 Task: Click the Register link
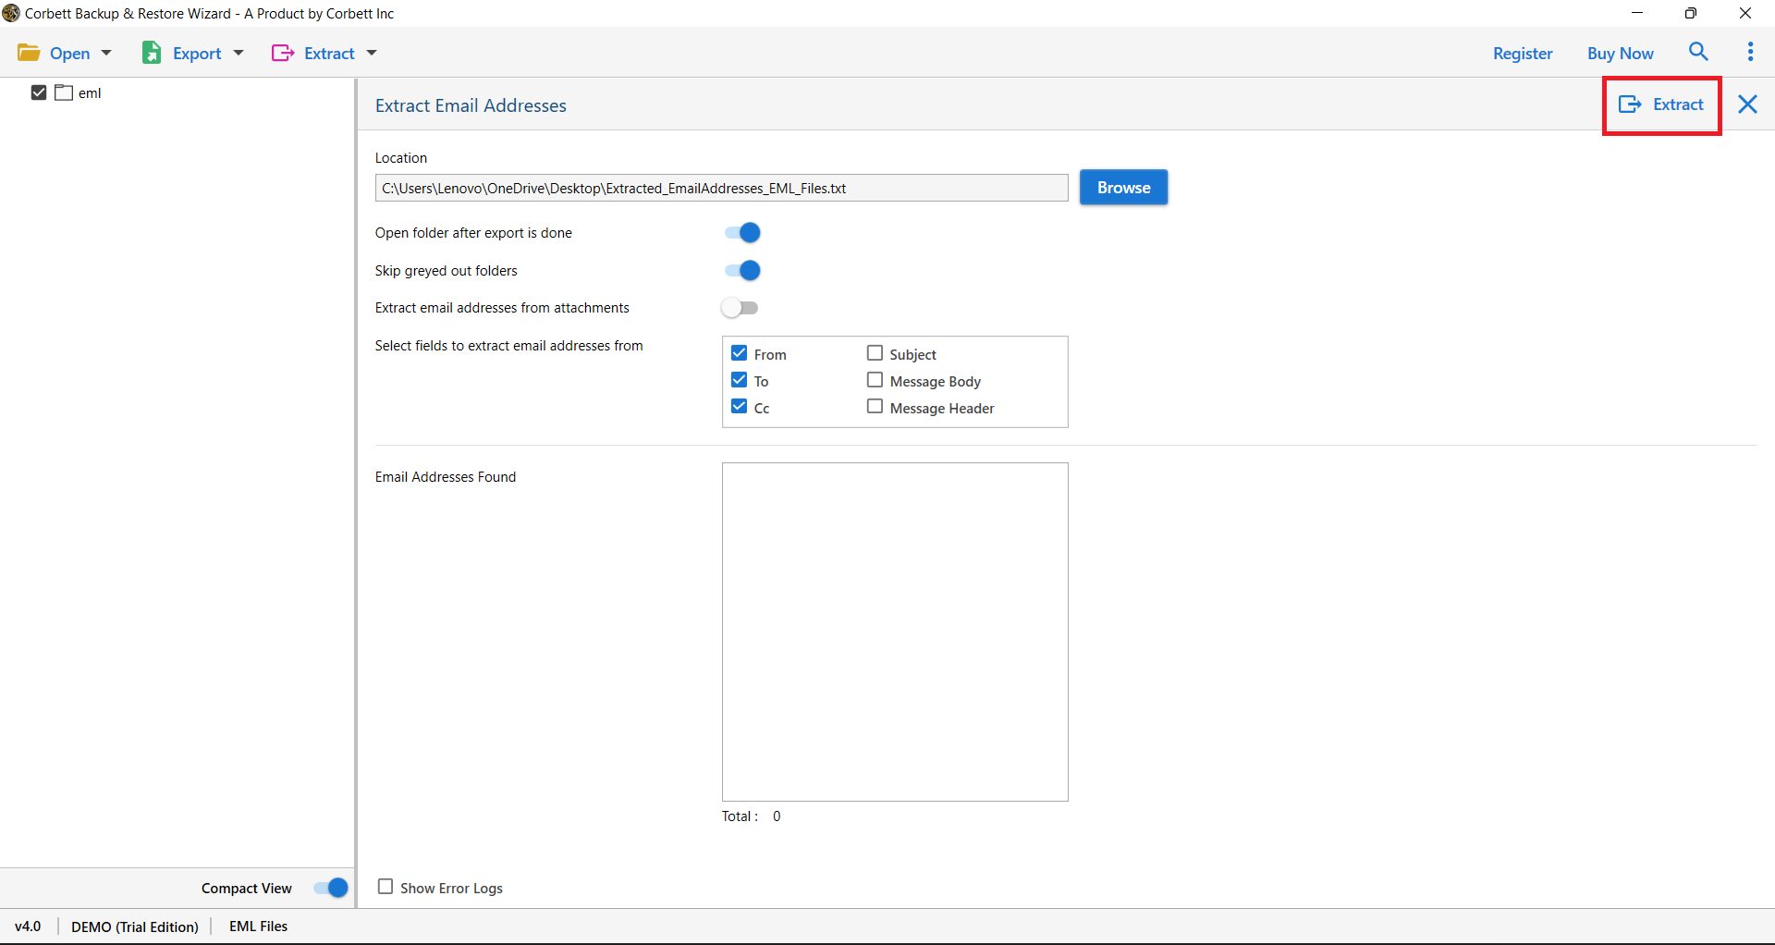pos(1523,54)
